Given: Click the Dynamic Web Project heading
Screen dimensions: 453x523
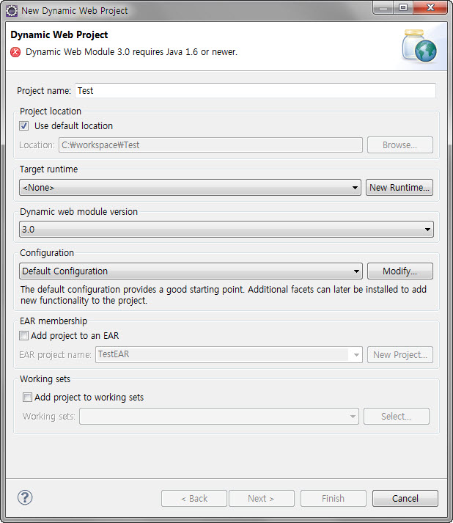Looking at the screenshot, I should (59, 34).
